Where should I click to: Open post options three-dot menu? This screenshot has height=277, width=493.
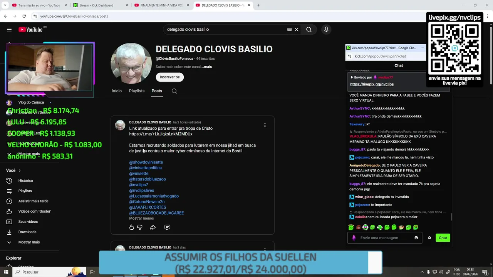point(265,125)
